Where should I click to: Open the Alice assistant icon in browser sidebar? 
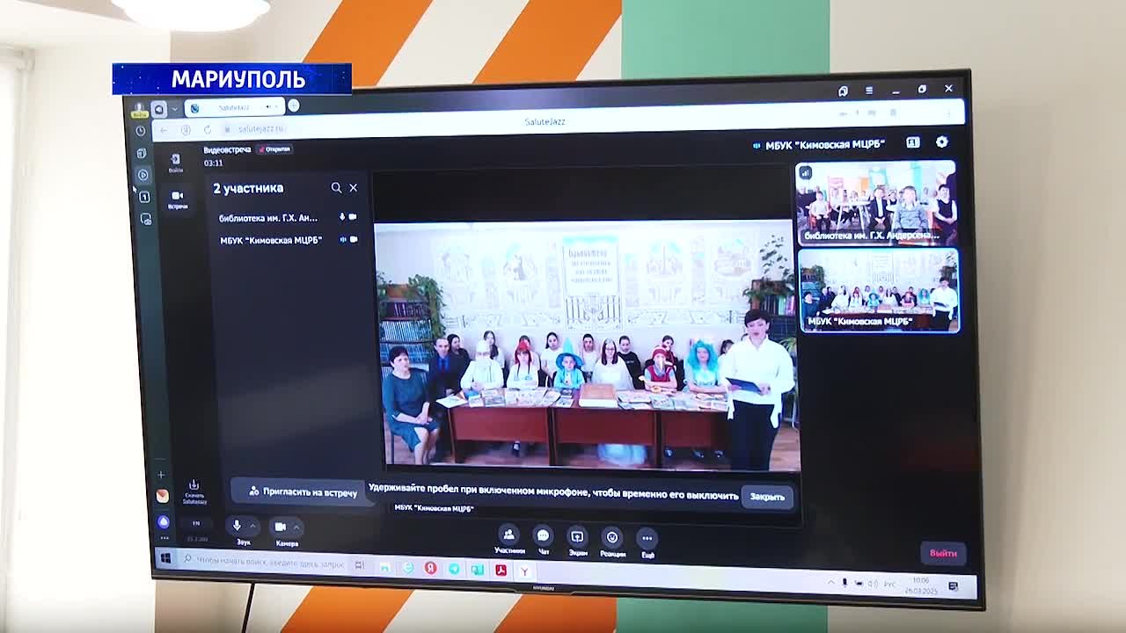[163, 522]
